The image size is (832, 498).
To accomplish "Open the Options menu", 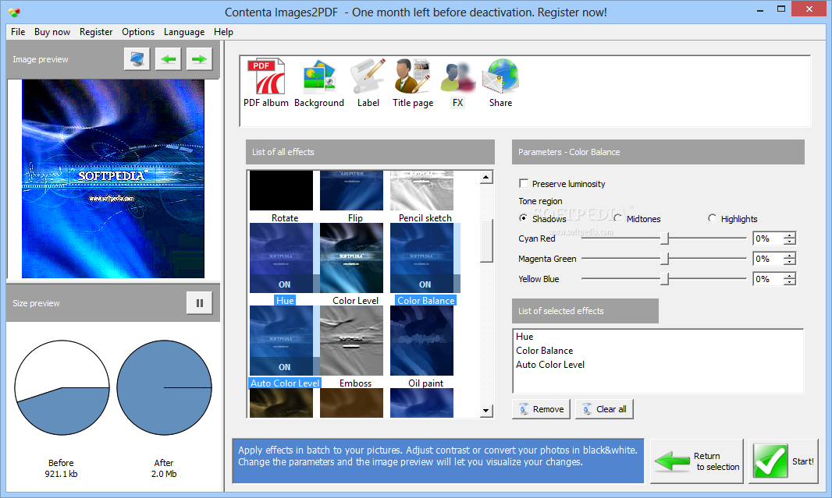I will 138,32.
